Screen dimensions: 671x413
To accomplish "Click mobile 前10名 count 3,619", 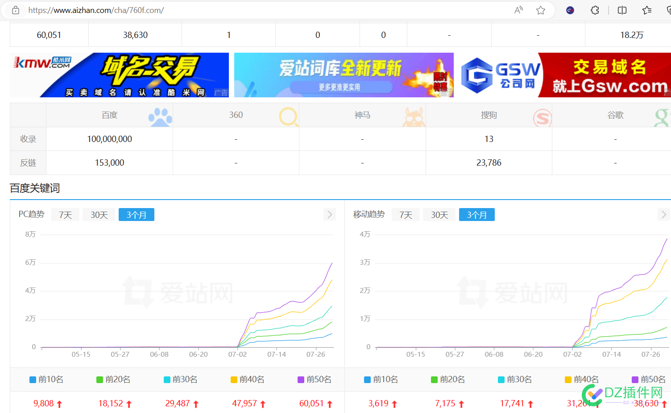I will tap(378, 403).
